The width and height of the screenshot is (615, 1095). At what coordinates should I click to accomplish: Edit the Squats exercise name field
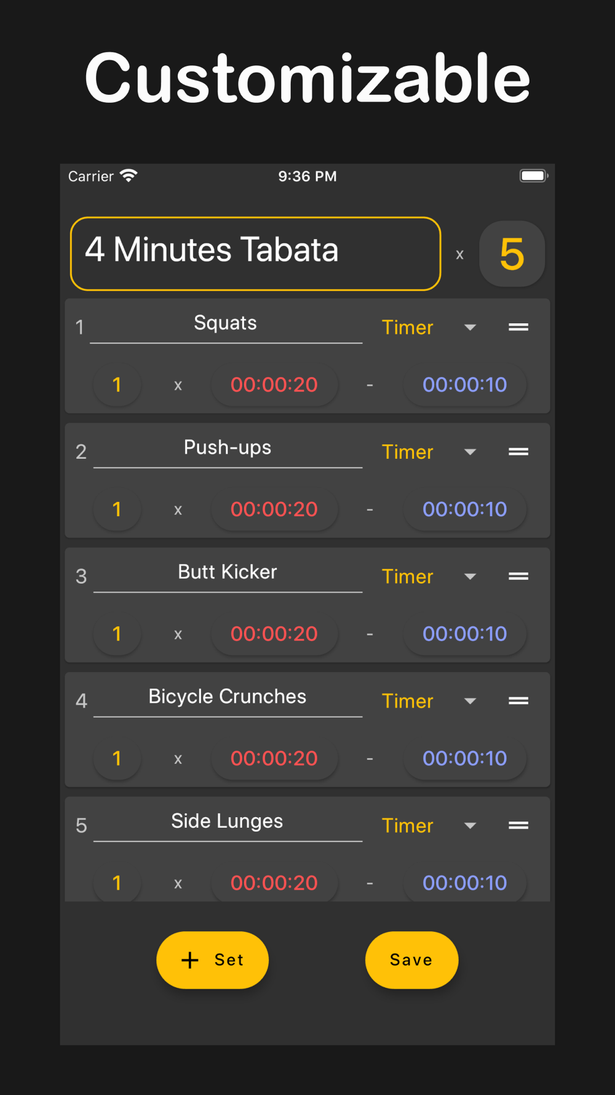[x=226, y=323]
